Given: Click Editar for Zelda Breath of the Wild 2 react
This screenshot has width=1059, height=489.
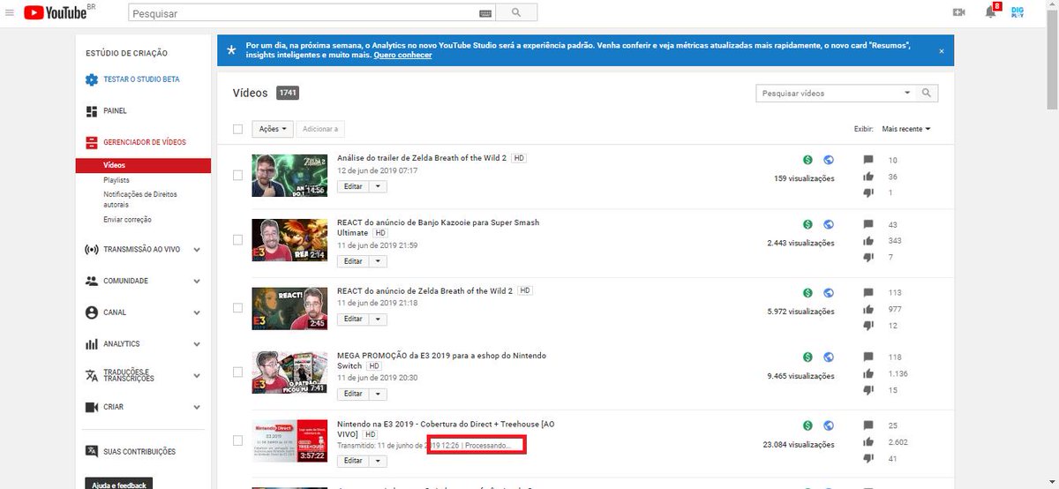Looking at the screenshot, I should pyautogui.click(x=353, y=319).
